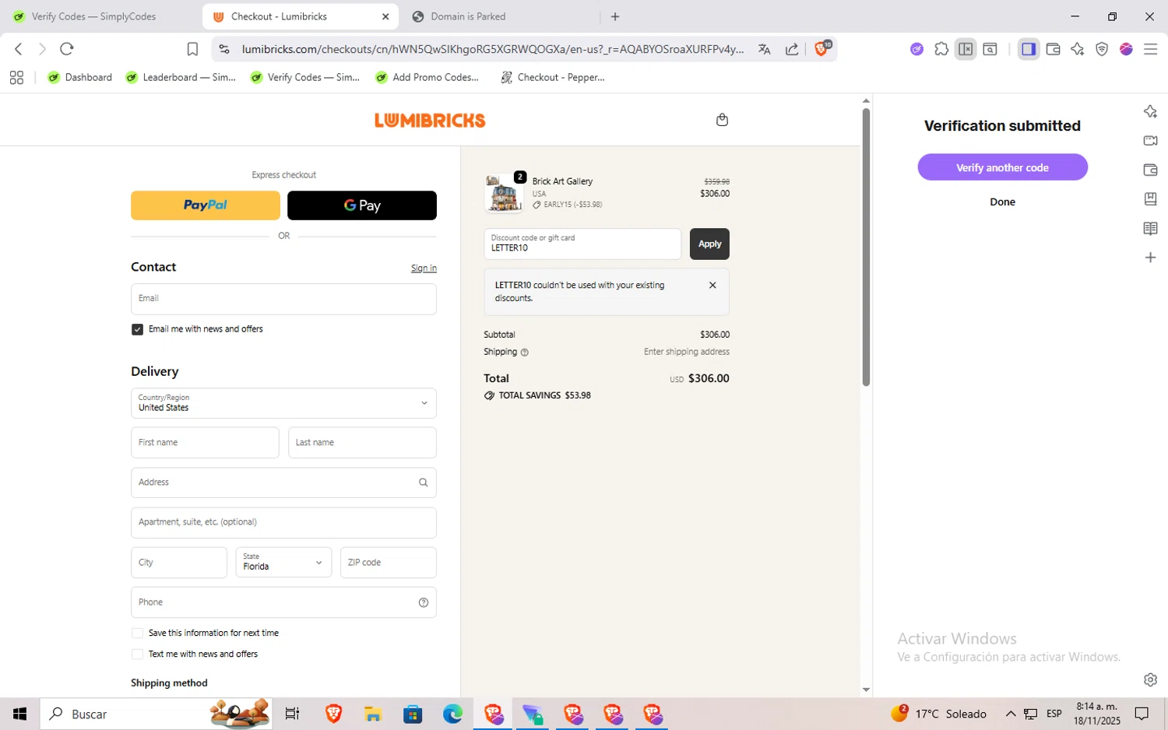This screenshot has height=730, width=1168.
Task: Switch to Verify Codes — SimplyCodes tab
Action: pos(95,16)
